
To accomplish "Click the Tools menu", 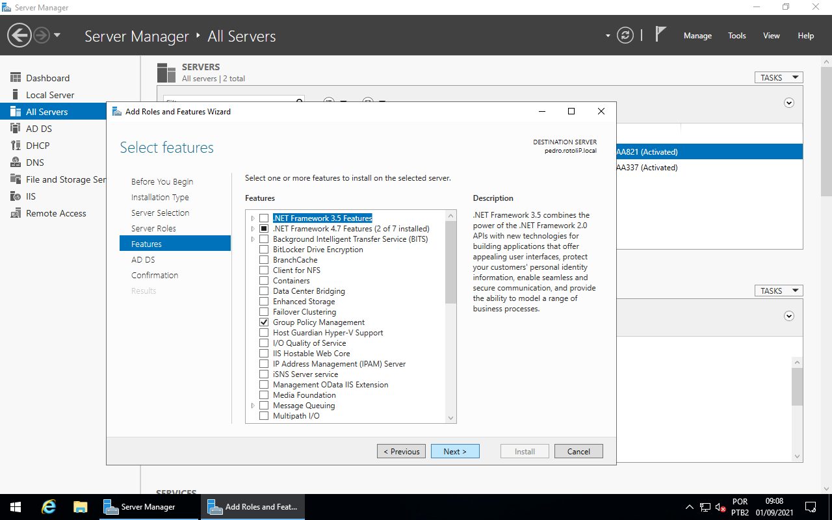I will (x=736, y=36).
